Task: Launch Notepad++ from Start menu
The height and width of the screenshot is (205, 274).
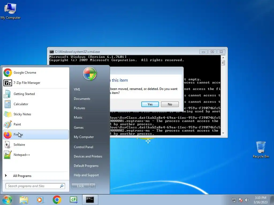Action: coord(36,155)
